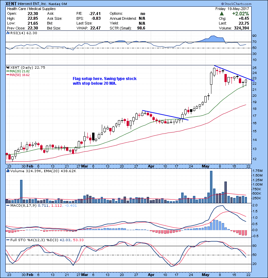Image resolution: width=268 pixels, height=278 pixels.
Task: Click the Chg +0.45 value
Action: click(x=244, y=18)
